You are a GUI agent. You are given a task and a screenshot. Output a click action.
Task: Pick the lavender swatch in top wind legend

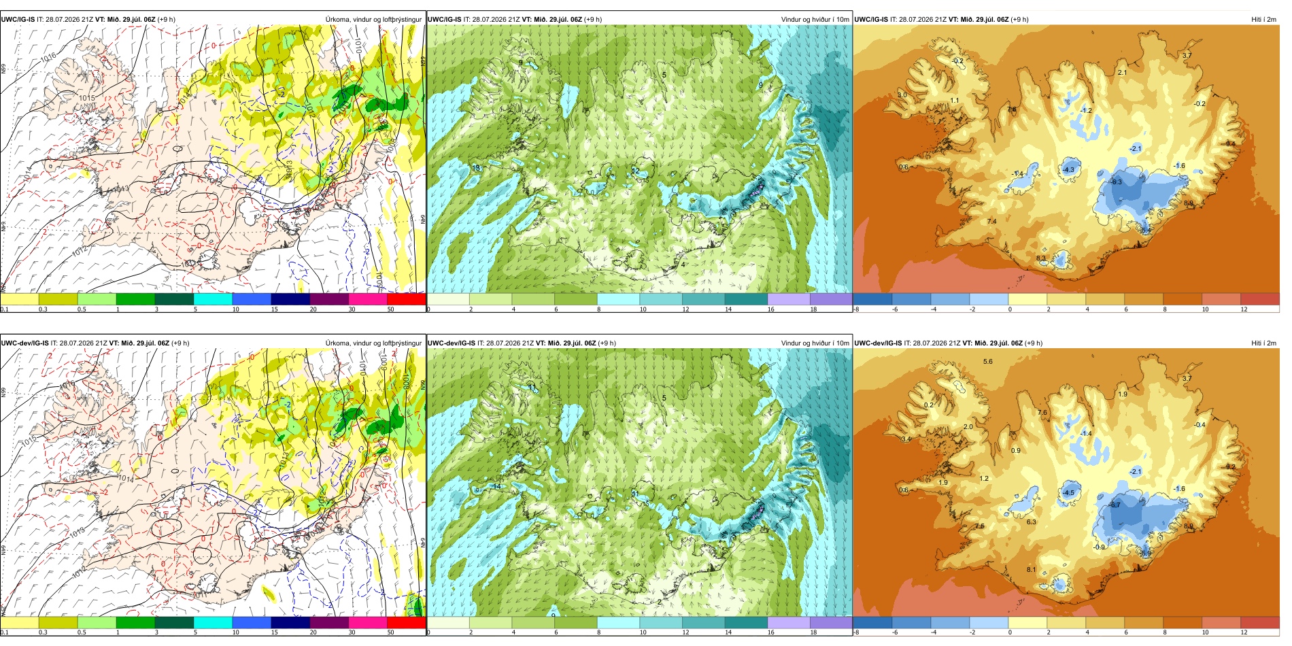(788, 299)
